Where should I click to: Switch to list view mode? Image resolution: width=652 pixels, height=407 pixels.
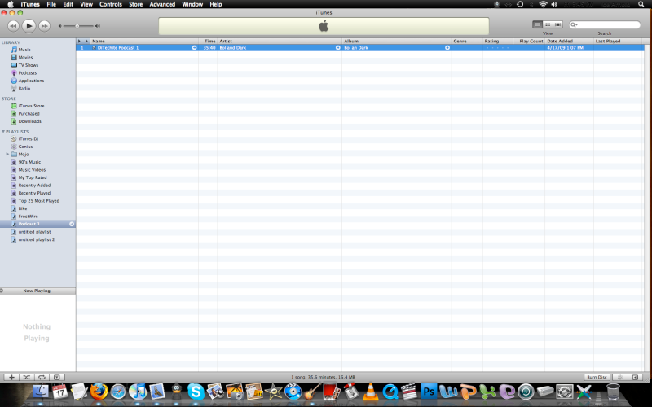pyautogui.click(x=538, y=24)
